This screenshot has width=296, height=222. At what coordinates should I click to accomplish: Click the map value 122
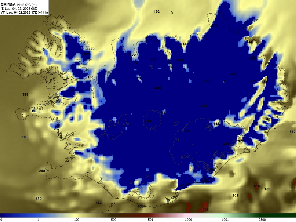[133, 55]
